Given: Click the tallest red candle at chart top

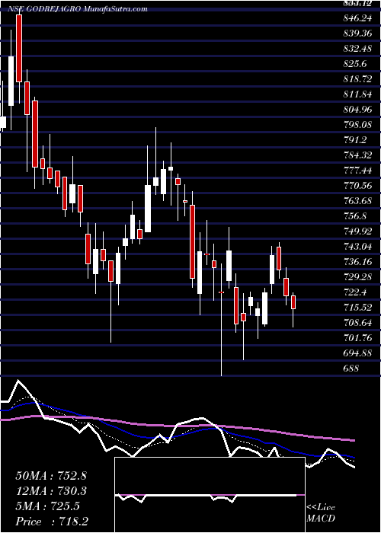Looking at the screenshot, I should [x=19, y=48].
